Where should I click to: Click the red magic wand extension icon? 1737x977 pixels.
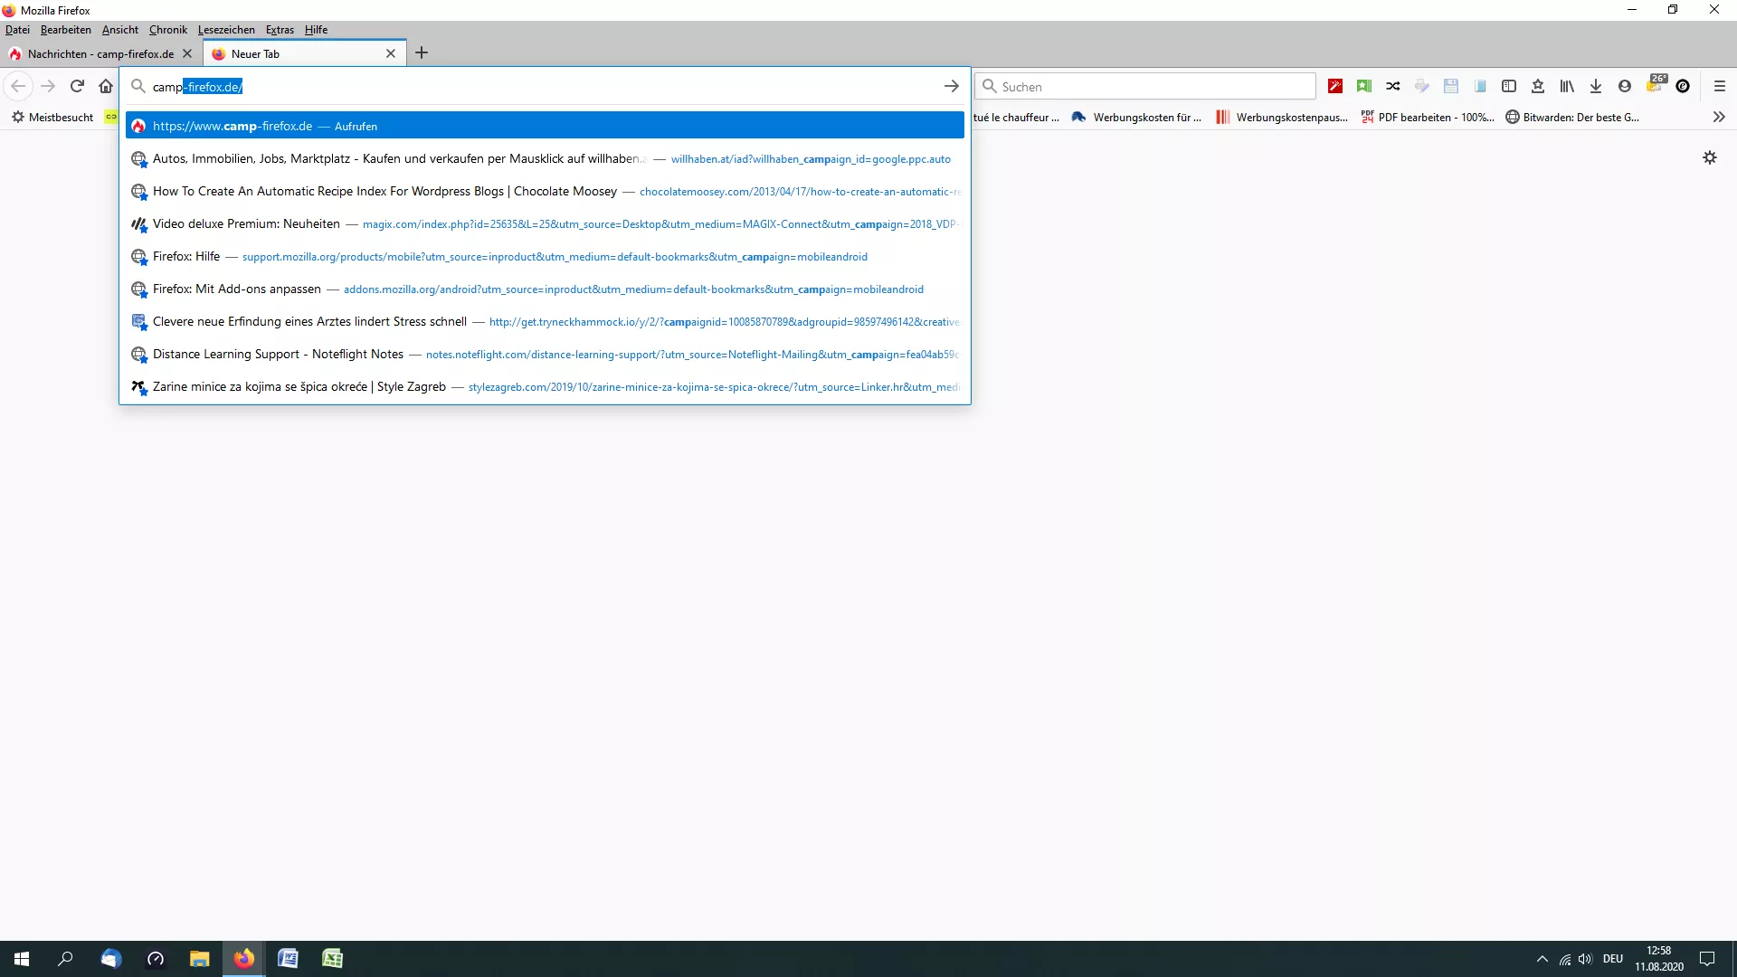(x=1335, y=86)
